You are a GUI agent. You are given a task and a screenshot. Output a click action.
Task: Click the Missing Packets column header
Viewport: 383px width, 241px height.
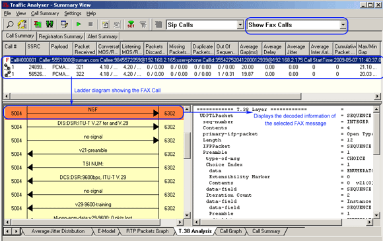pos(179,49)
